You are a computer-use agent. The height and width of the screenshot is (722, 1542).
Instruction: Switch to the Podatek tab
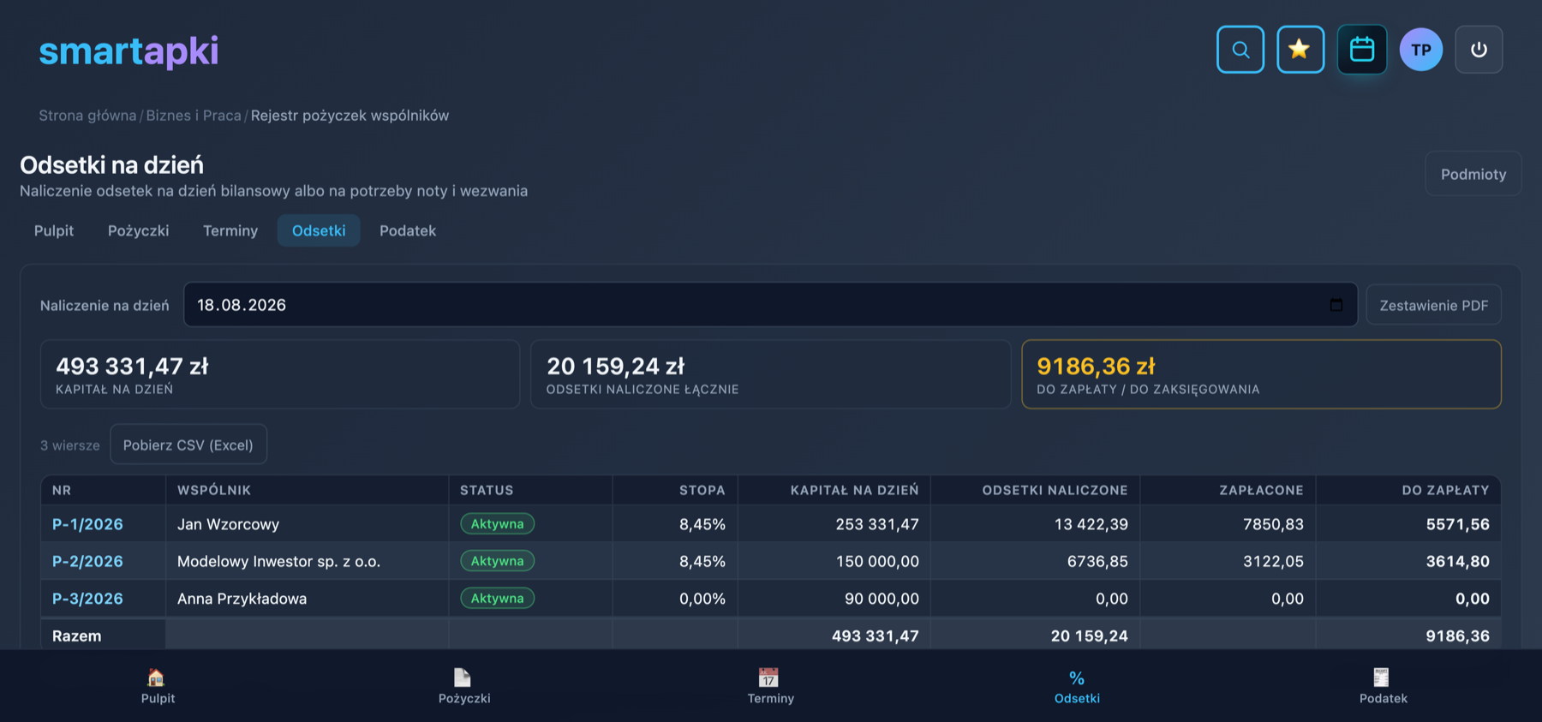point(408,230)
